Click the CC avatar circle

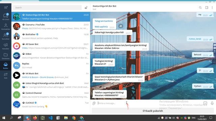click(x=17, y=95)
